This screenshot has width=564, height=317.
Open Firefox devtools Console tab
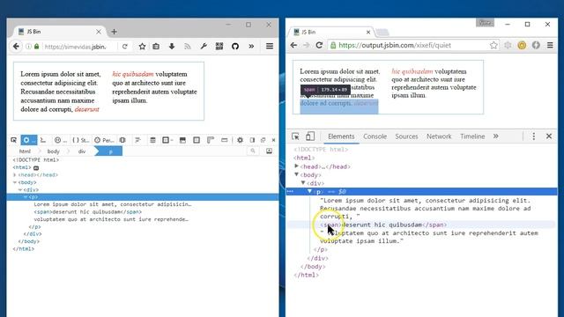coord(43,140)
